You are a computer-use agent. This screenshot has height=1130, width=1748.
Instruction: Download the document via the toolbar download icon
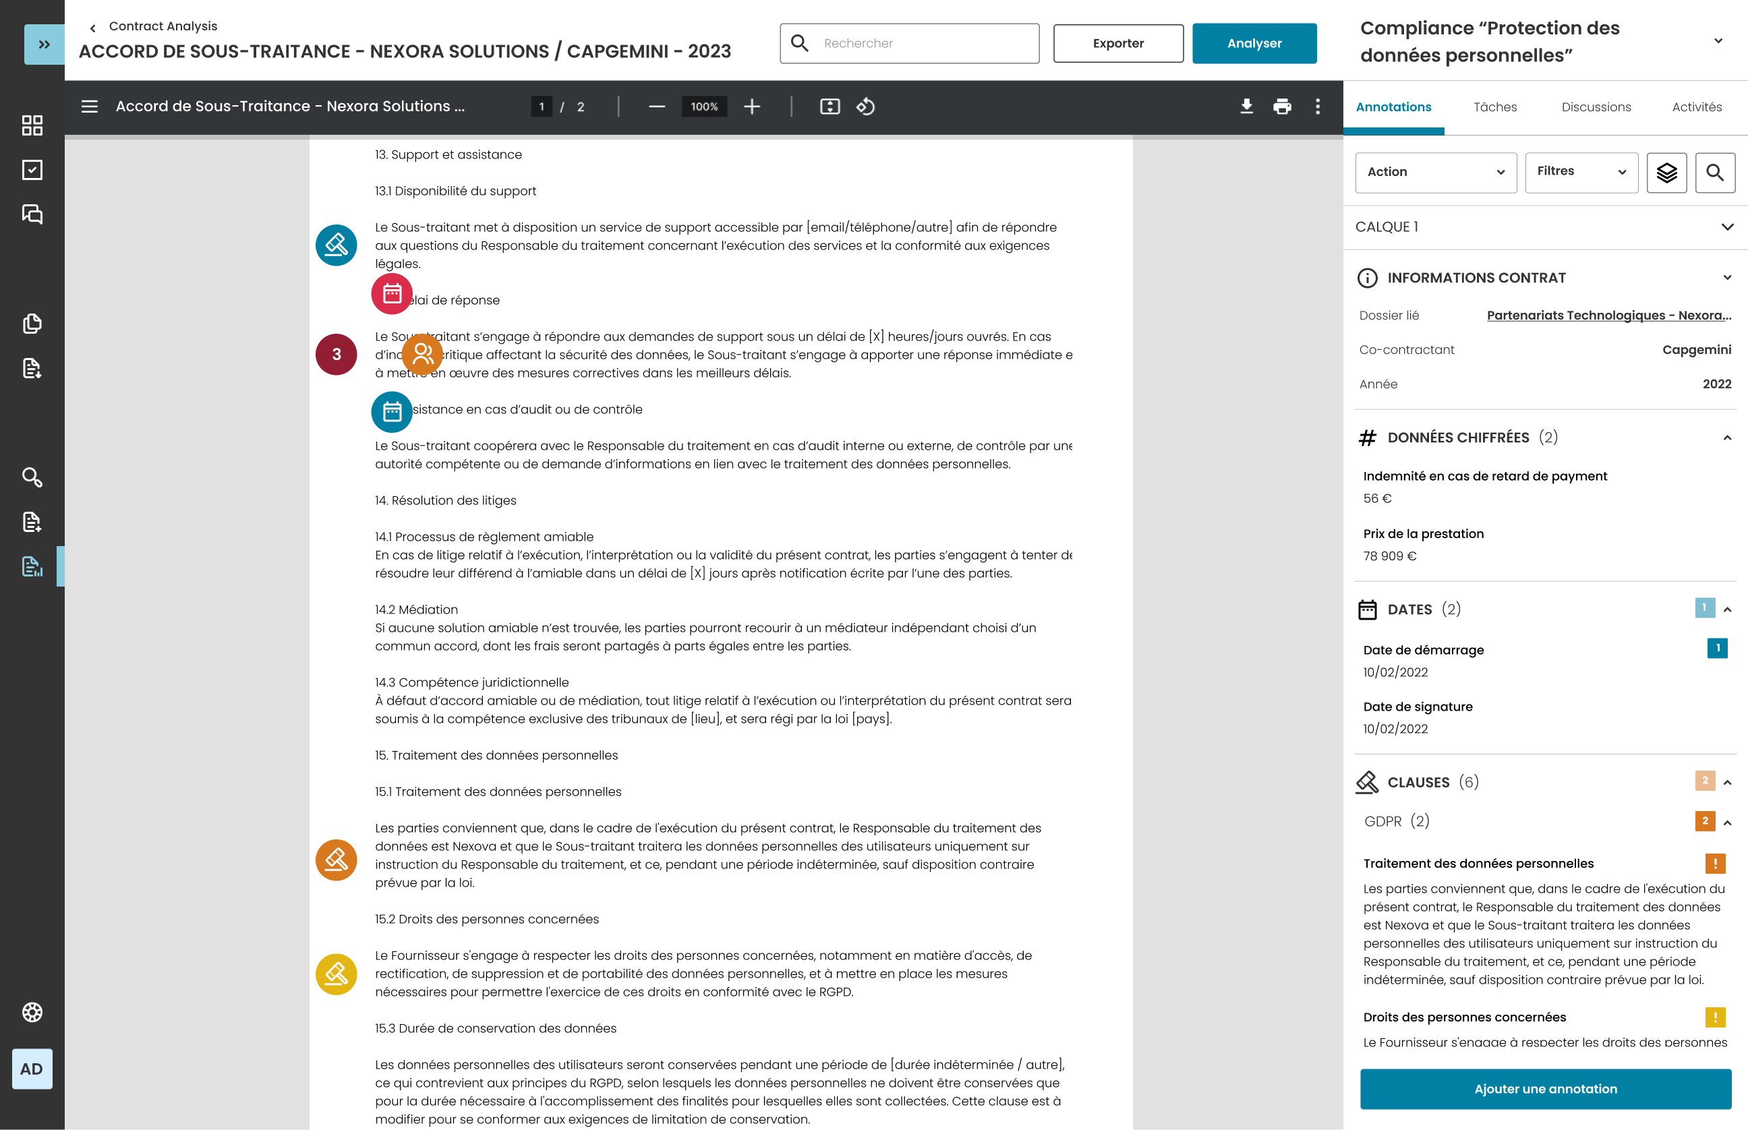pos(1246,107)
